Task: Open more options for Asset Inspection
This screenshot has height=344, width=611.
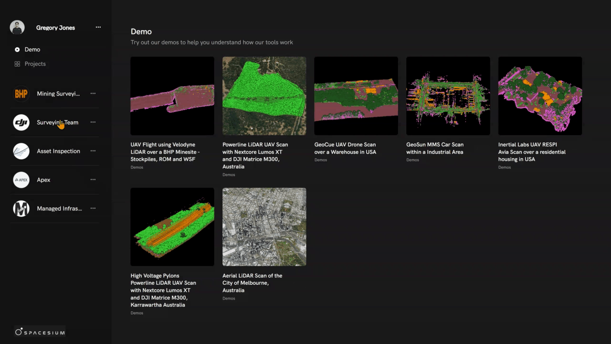Action: (93, 151)
